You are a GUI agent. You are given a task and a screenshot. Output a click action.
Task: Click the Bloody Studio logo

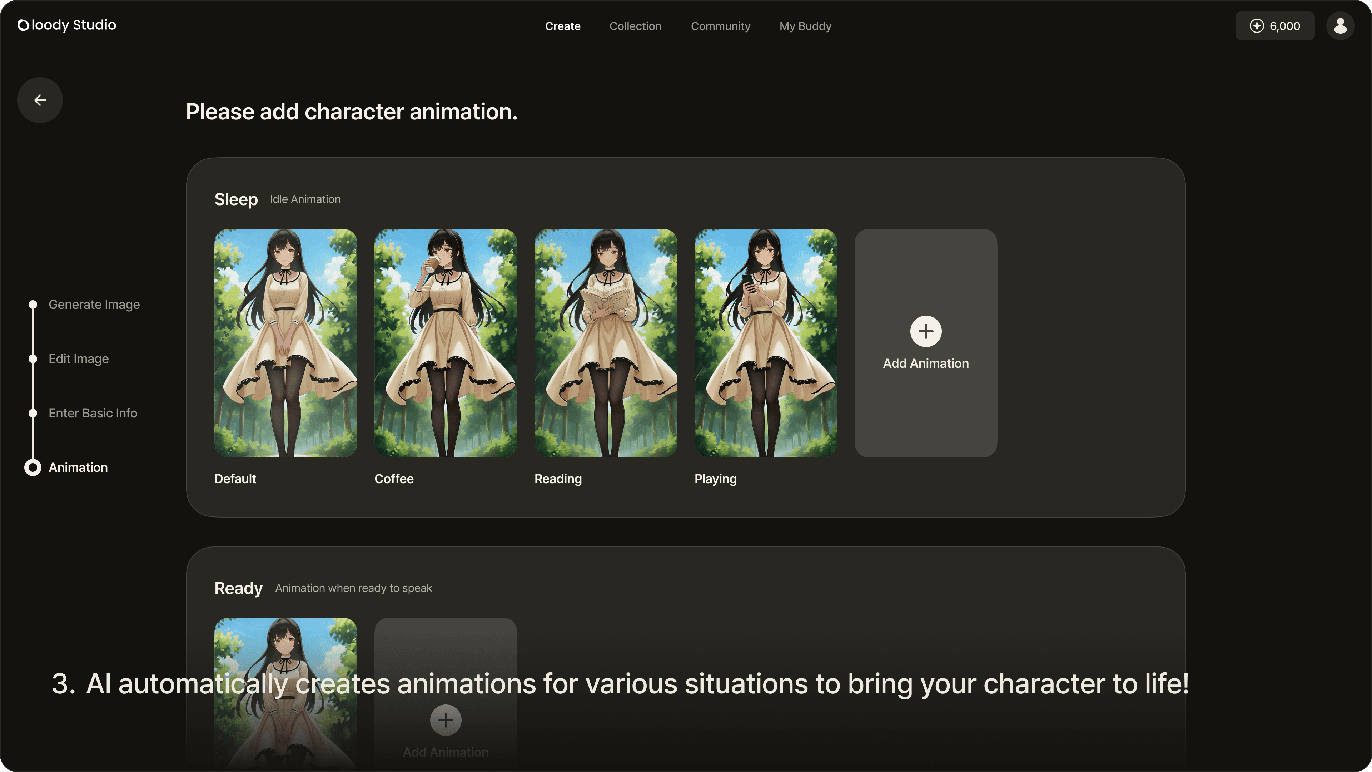tap(67, 25)
